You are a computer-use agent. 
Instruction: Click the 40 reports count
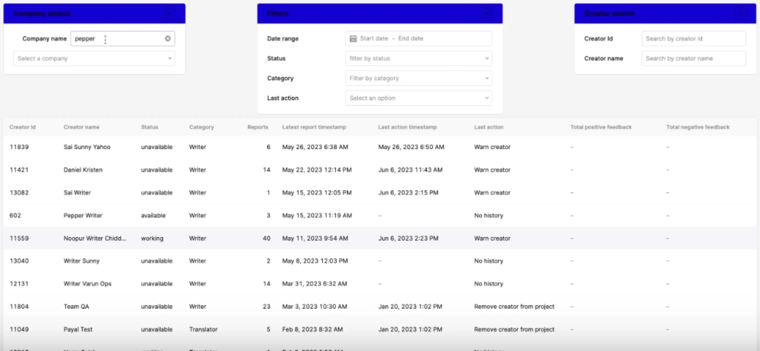(x=267, y=238)
